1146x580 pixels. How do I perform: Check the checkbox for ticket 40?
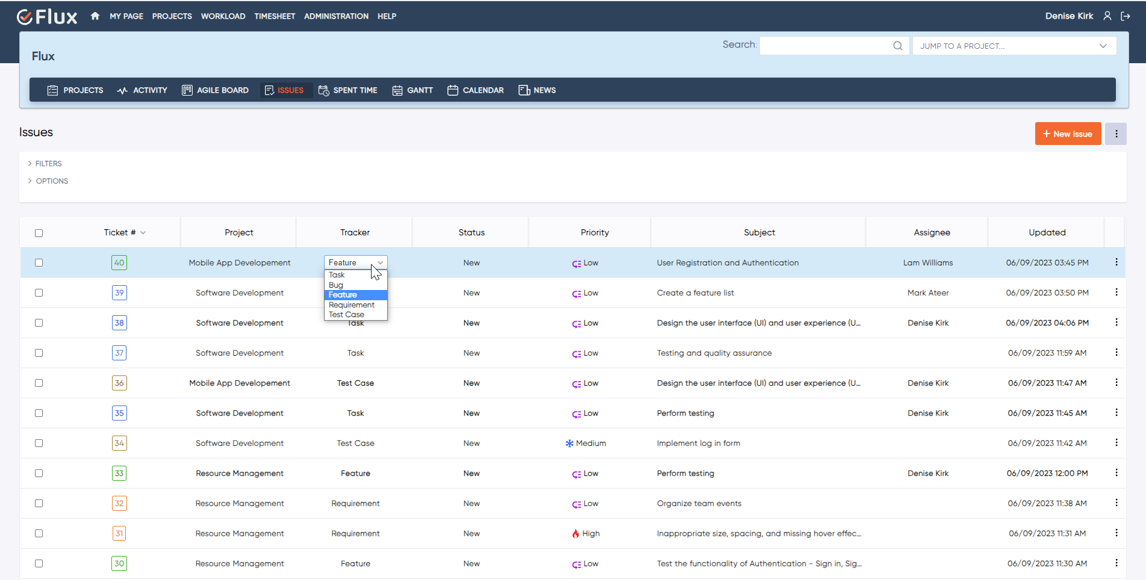click(39, 263)
